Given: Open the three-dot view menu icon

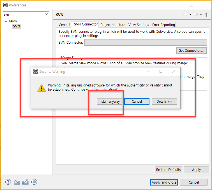Looking at the screenshot, I should pos(206,15).
